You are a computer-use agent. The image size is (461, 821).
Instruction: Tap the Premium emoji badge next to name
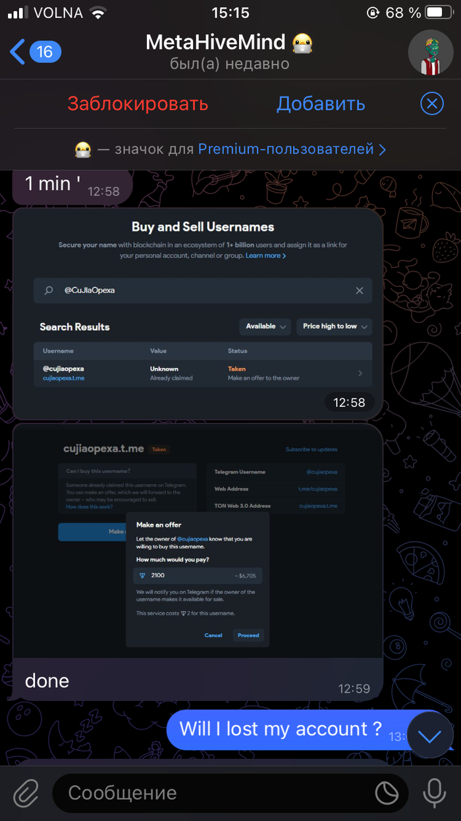click(302, 43)
